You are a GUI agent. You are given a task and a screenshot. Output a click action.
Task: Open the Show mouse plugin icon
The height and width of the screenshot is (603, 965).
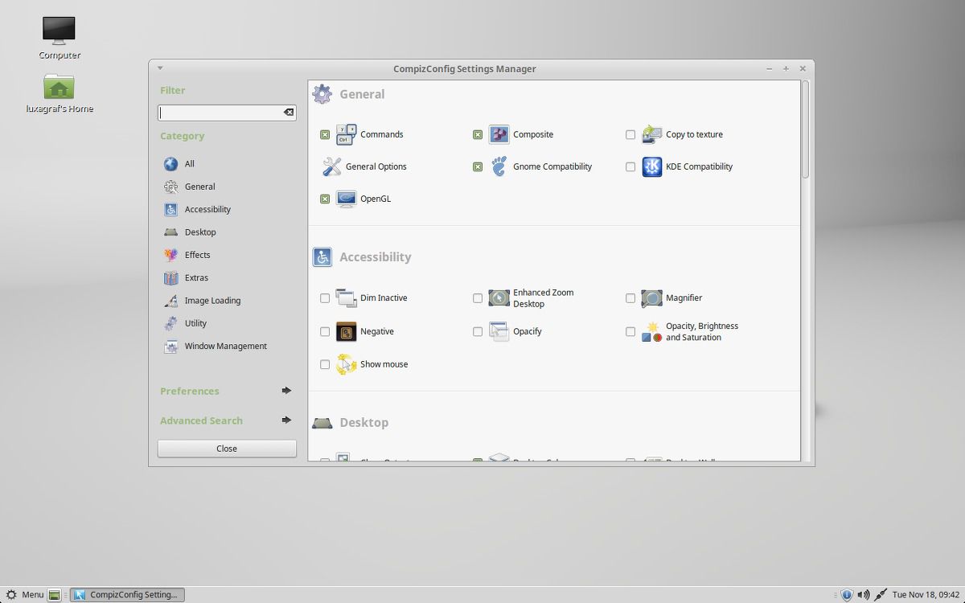click(346, 364)
